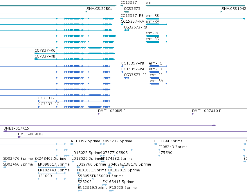Select protein CG33673-PB
Viewport: 247px width, 192px height.
click(126, 78)
